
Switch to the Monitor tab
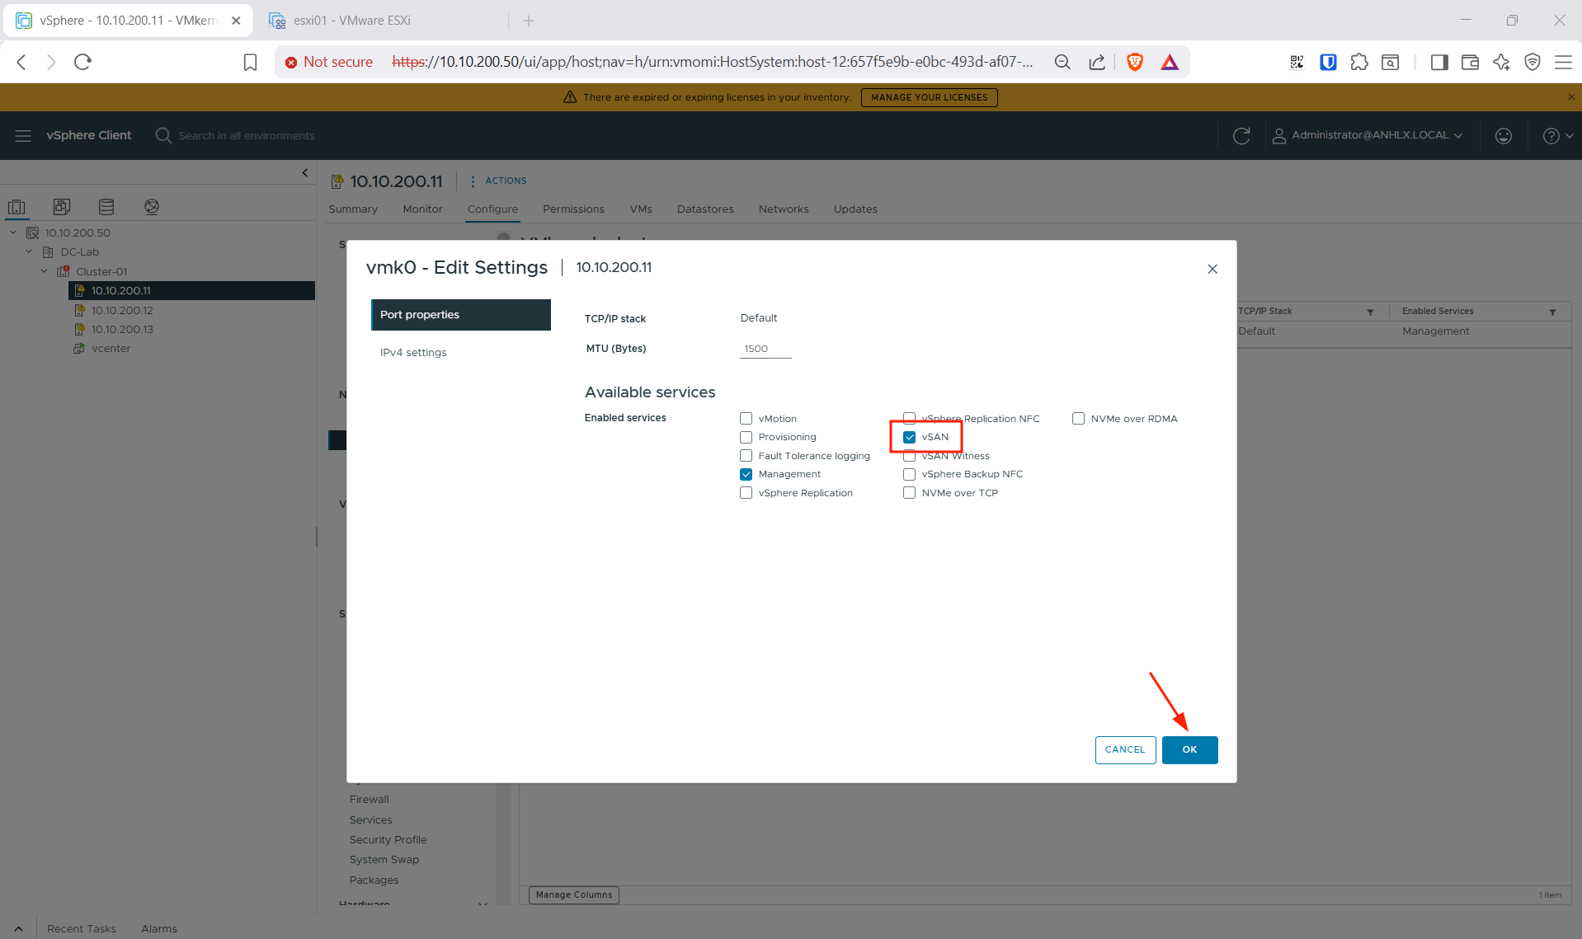(422, 209)
